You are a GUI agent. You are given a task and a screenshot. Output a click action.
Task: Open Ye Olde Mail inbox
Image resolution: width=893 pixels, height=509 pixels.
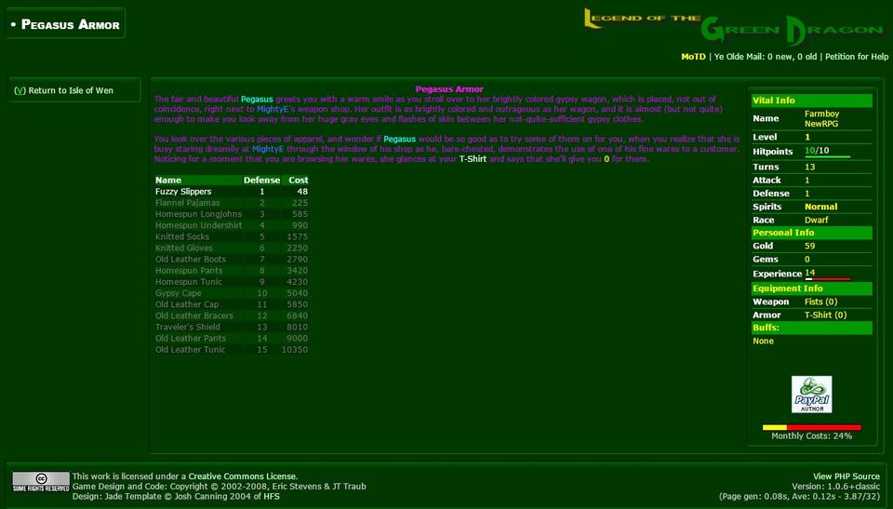[x=766, y=57]
